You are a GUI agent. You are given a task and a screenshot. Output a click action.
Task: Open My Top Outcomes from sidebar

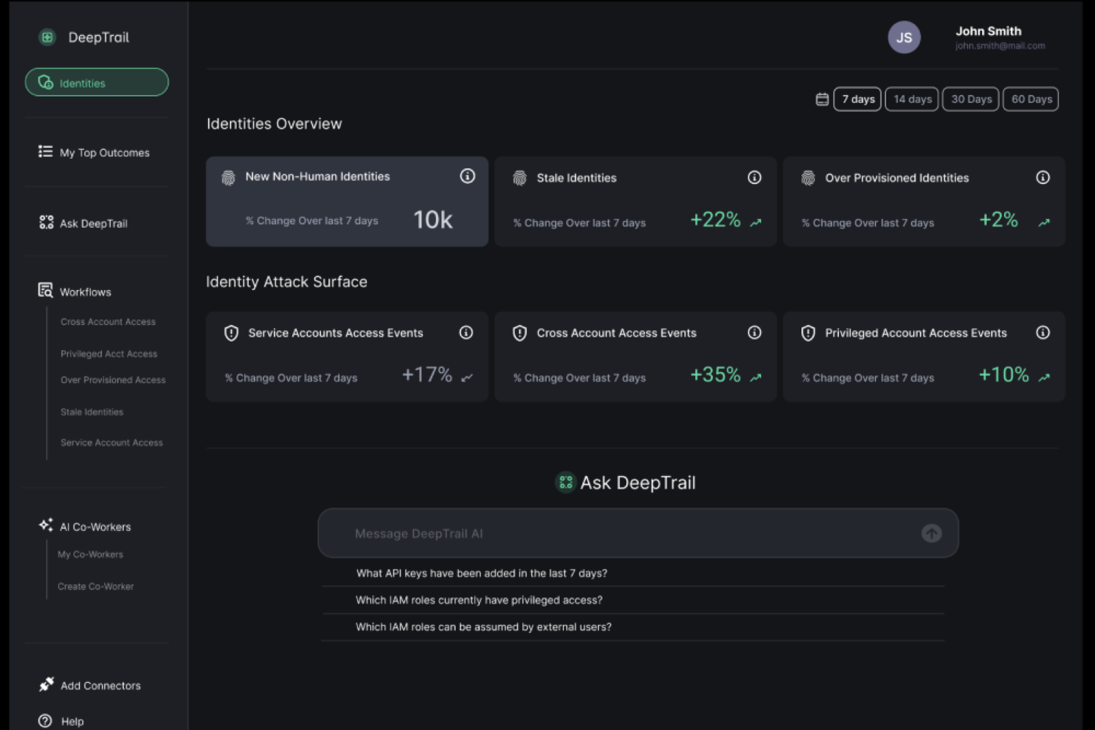tap(104, 153)
